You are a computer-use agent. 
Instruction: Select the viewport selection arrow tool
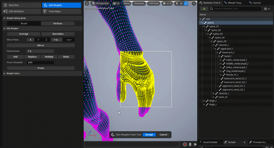177,3
